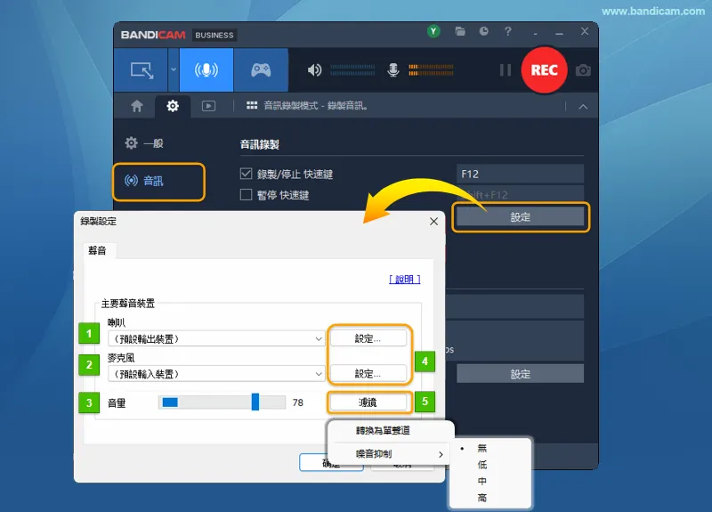The image size is (712, 512).
Task: Start recording with the REC button
Action: coord(544,70)
